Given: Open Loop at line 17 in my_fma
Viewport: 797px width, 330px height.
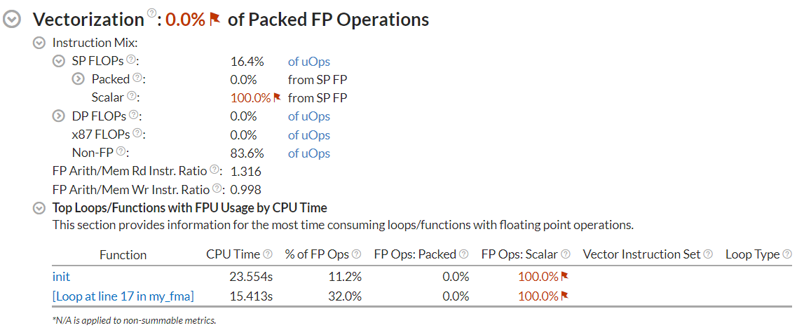Looking at the screenshot, I should [x=123, y=296].
